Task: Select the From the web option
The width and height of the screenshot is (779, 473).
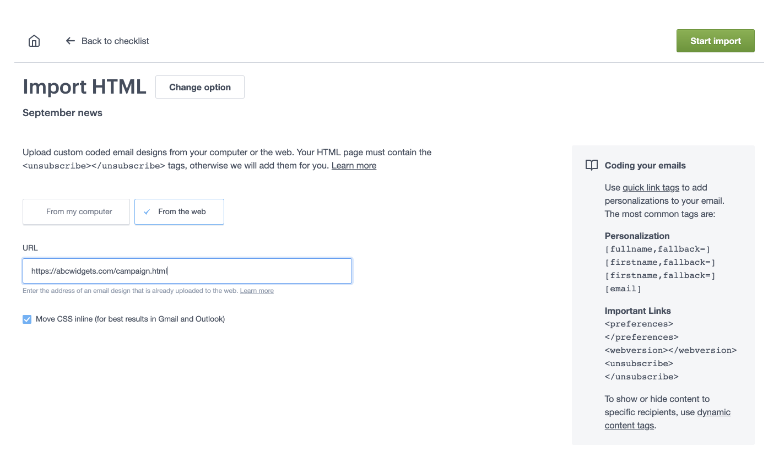Action: [179, 211]
